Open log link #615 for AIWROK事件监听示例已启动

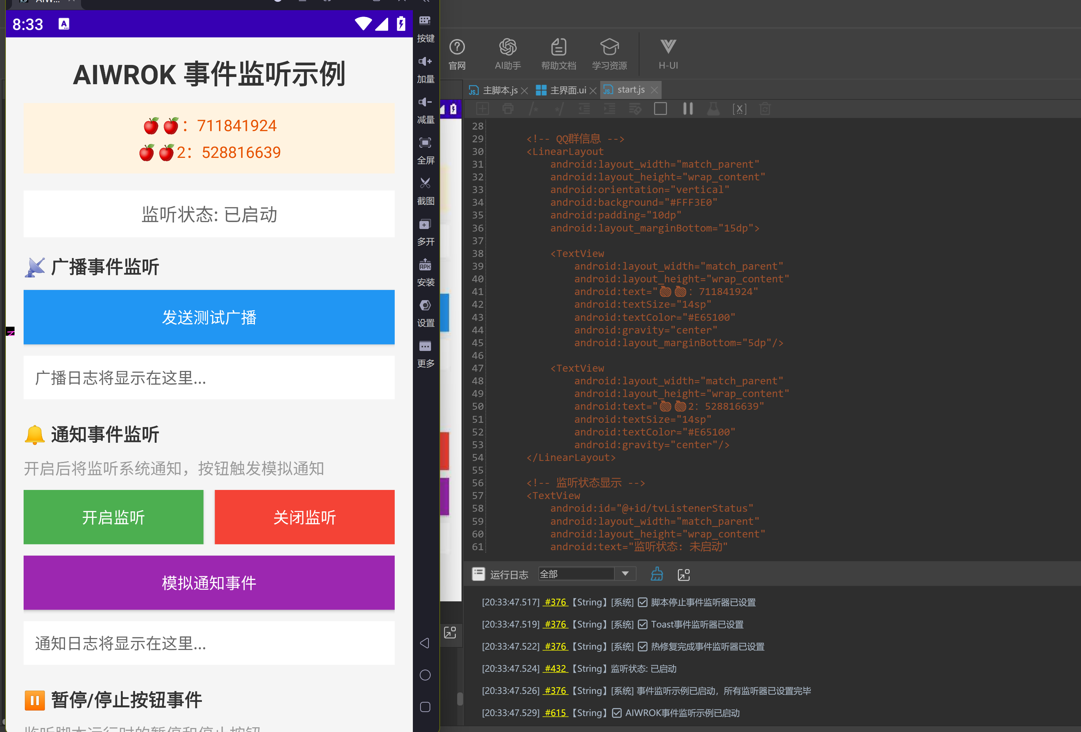[555, 712]
